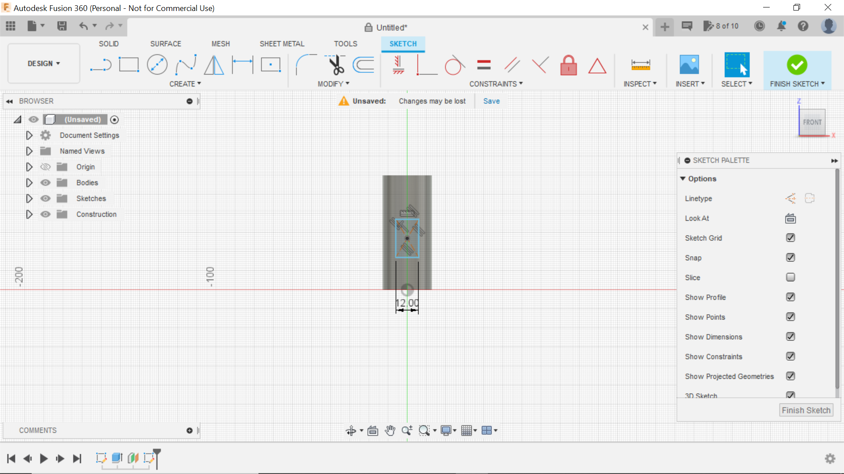Select the Trim tool
The width and height of the screenshot is (844, 474).
335,65
